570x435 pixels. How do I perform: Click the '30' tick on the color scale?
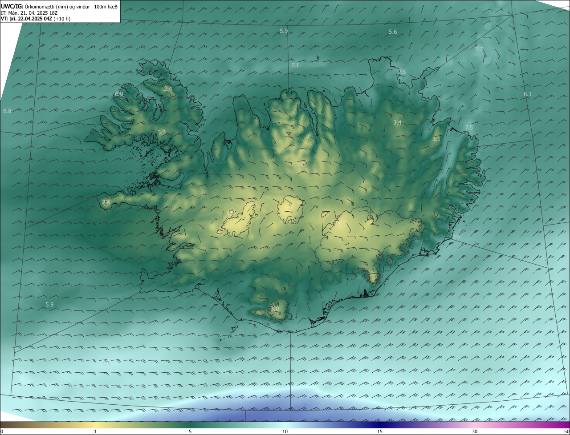point(475,431)
